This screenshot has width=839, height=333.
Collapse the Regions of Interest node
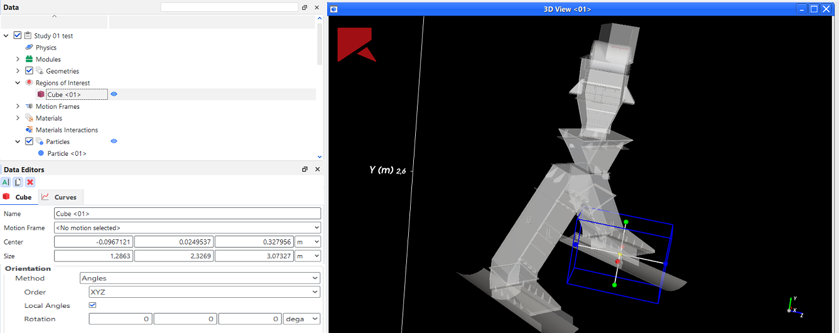point(18,83)
